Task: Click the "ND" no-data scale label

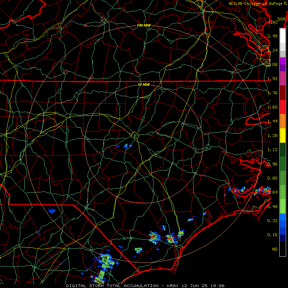Action: (x=275, y=249)
